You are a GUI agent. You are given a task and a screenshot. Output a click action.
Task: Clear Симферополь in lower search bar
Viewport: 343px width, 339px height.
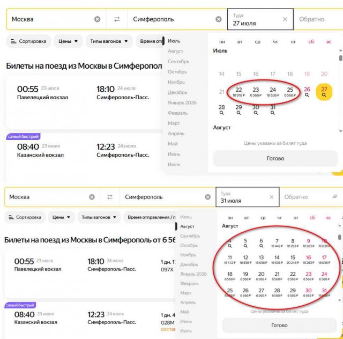coord(207,197)
